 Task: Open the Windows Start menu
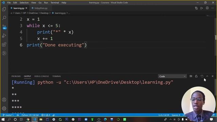coord(3,119)
